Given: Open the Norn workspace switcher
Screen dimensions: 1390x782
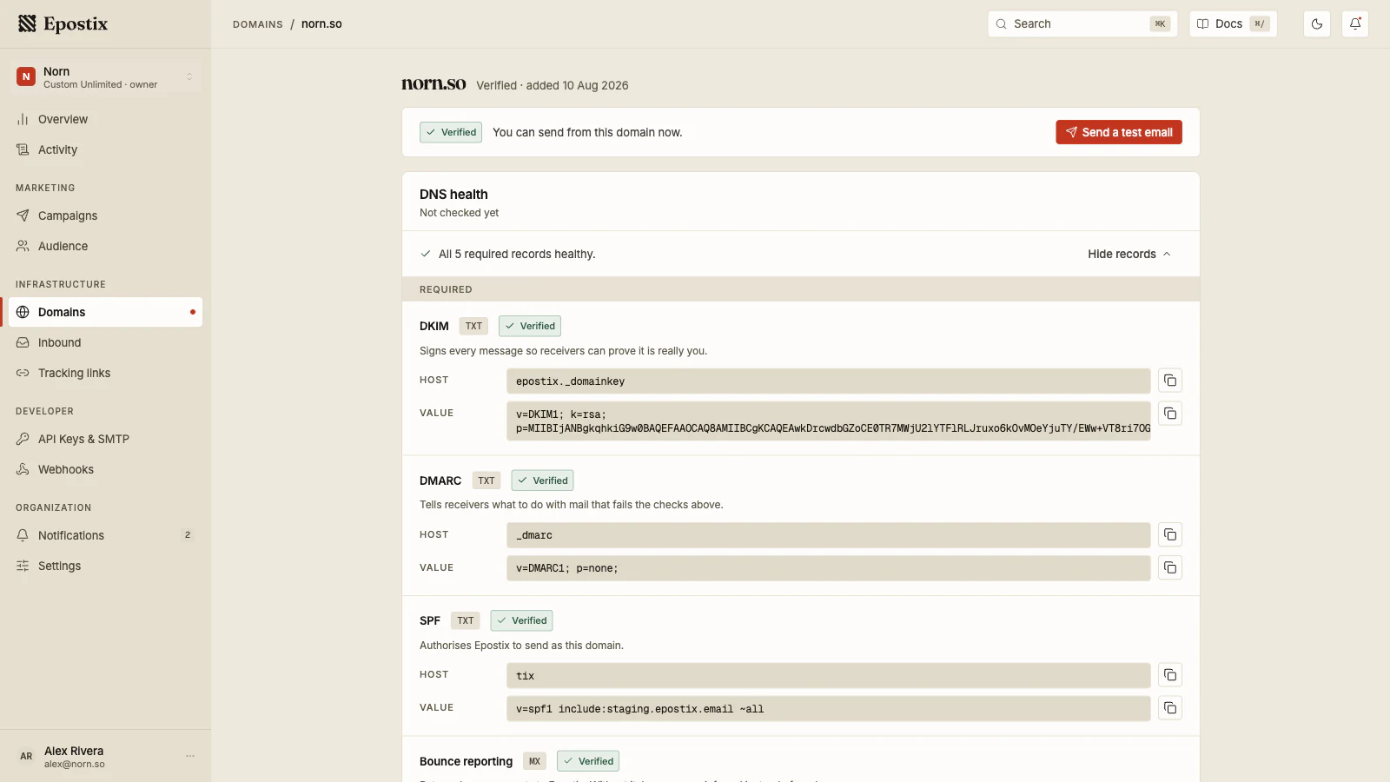Looking at the screenshot, I should click(105, 77).
